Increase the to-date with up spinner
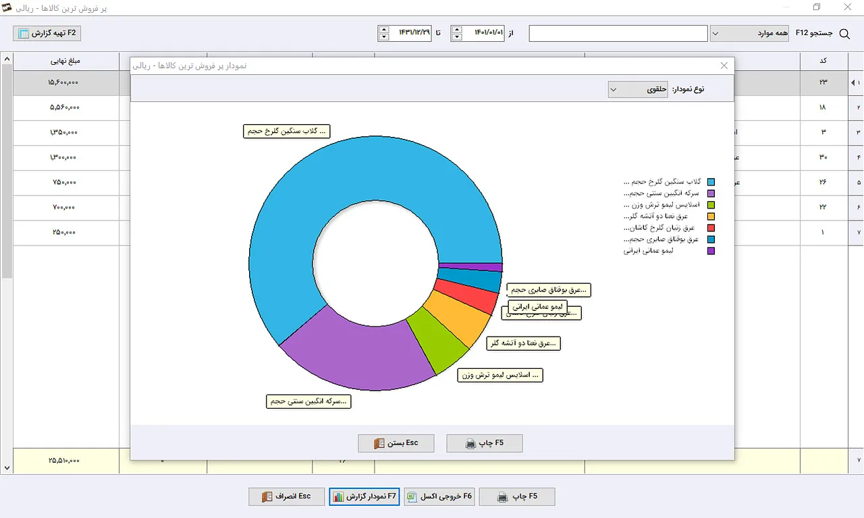This screenshot has width=864, height=518. click(384, 30)
